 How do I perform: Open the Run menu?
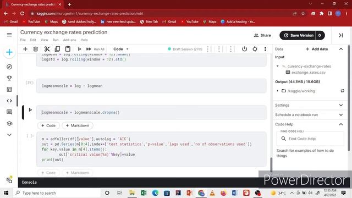pyautogui.click(x=56, y=40)
